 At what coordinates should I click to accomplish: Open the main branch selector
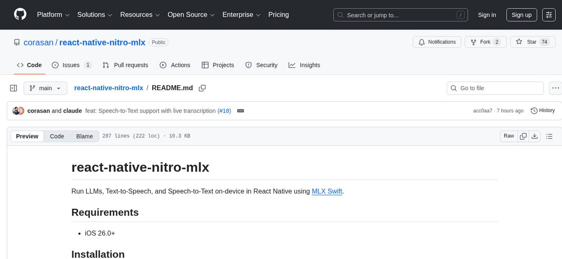coord(45,88)
